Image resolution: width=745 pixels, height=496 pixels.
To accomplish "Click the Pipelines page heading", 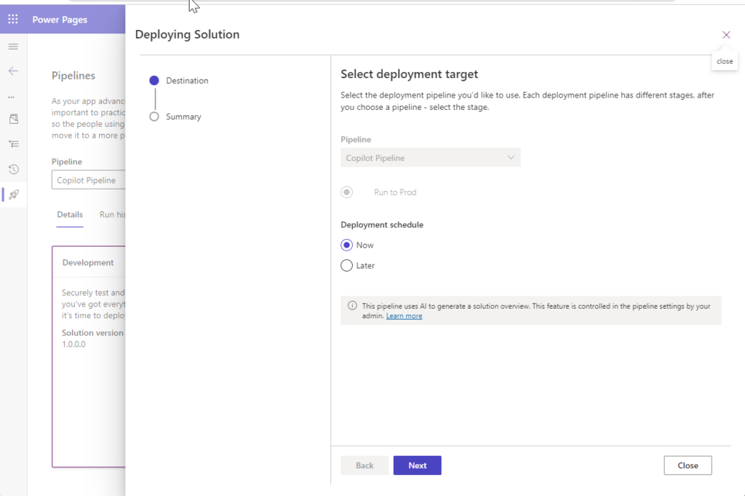I will click(73, 76).
